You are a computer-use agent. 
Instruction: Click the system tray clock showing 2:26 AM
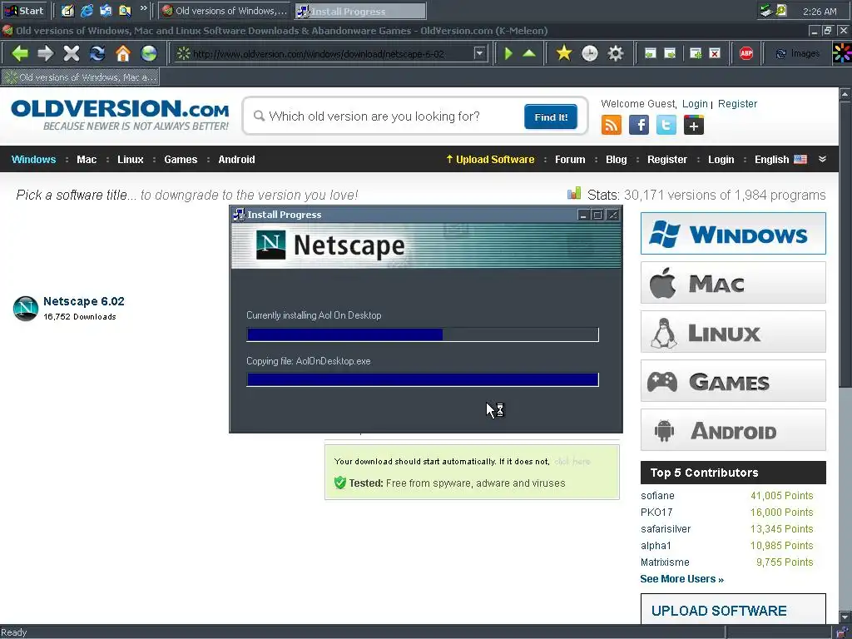click(x=820, y=11)
